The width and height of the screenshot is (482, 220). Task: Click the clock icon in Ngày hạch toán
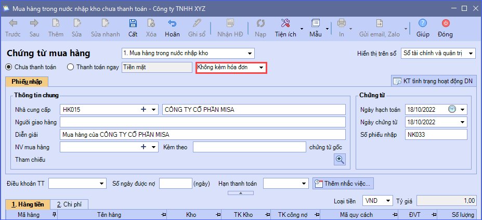click(x=452, y=109)
